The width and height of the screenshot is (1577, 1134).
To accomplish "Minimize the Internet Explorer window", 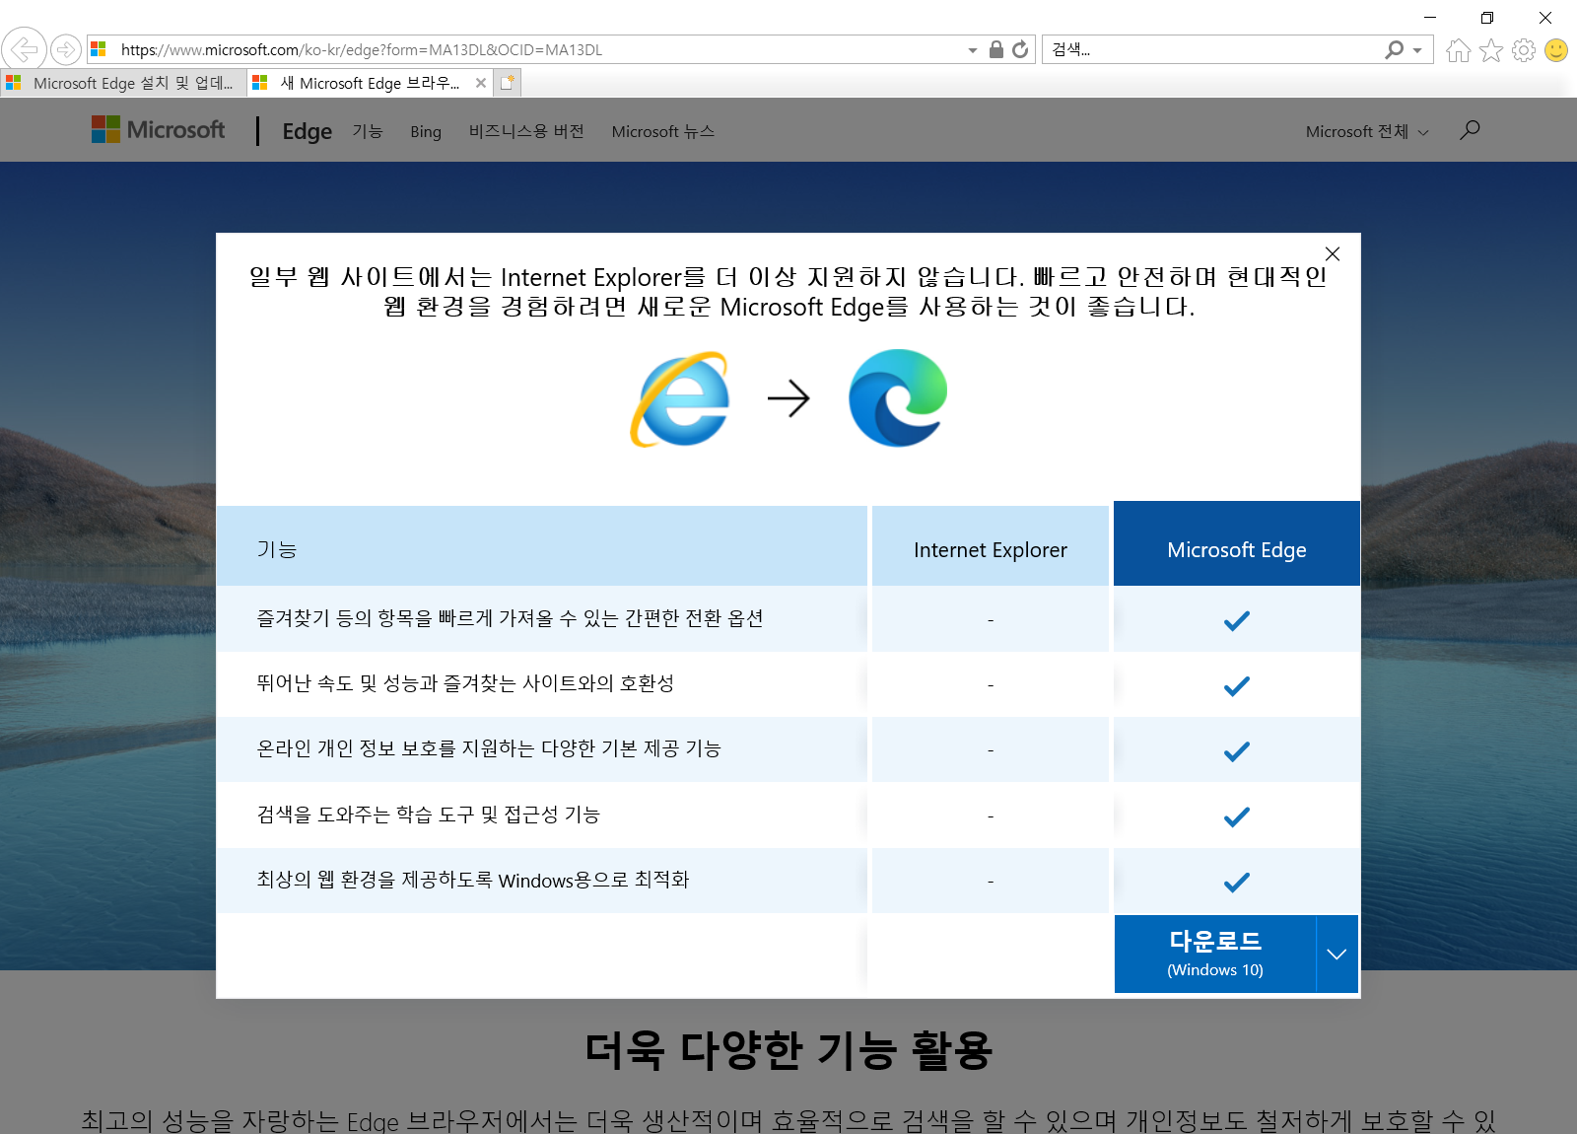I will tap(1430, 17).
